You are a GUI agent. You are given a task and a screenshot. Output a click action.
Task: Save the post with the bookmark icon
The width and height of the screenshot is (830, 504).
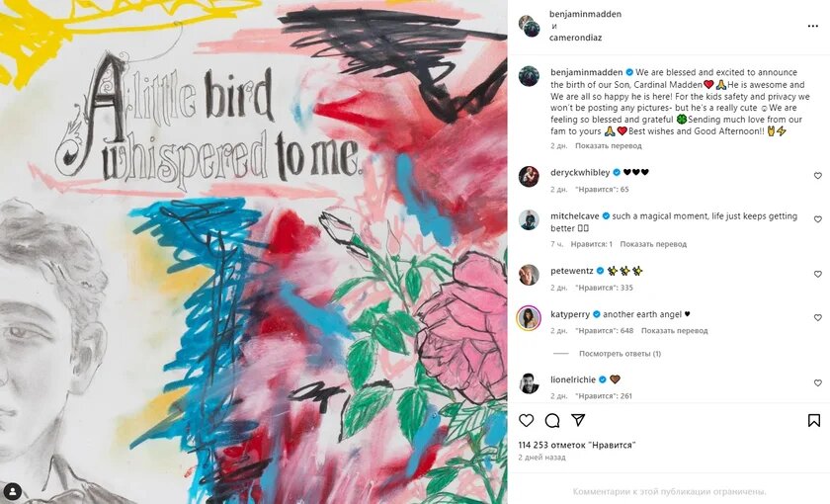point(814,420)
